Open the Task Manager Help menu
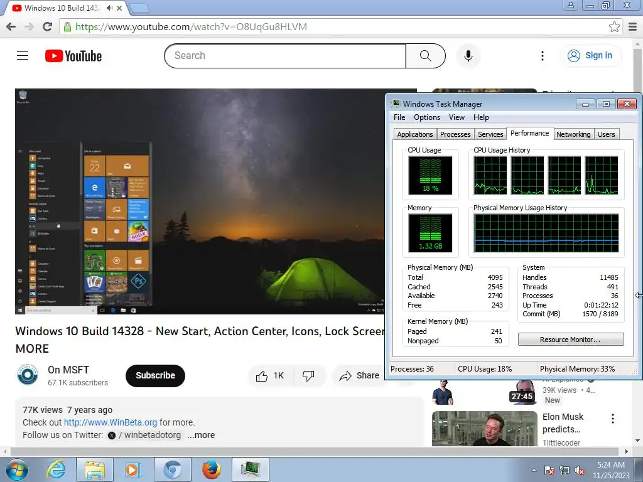 (481, 117)
